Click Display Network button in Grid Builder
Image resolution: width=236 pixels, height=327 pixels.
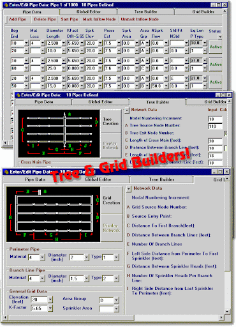(112, 228)
